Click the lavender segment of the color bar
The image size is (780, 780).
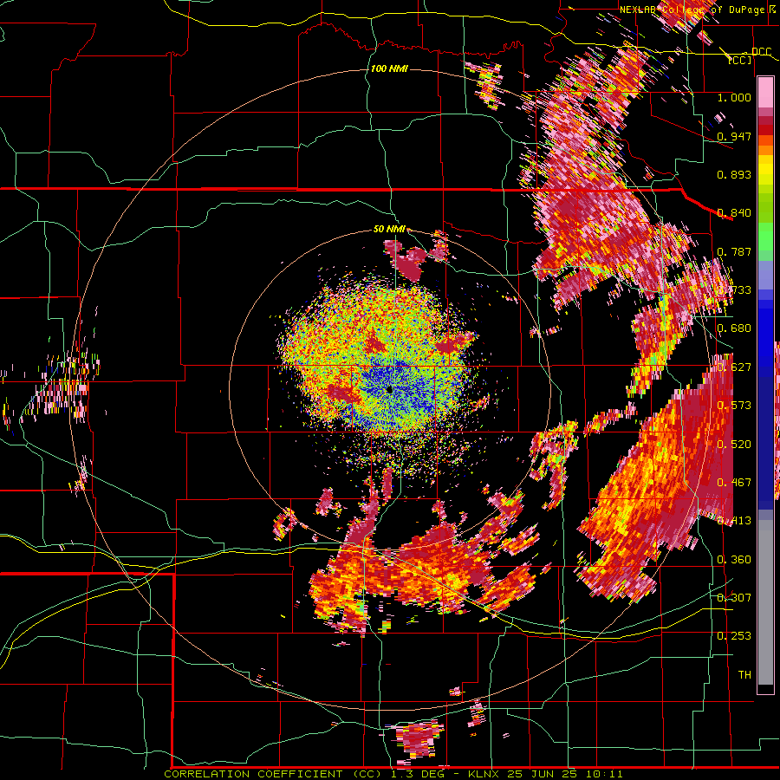(765, 275)
